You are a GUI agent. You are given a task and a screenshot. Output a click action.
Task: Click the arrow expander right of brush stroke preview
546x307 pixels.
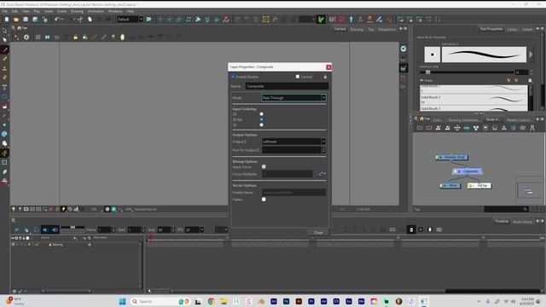[531, 55]
